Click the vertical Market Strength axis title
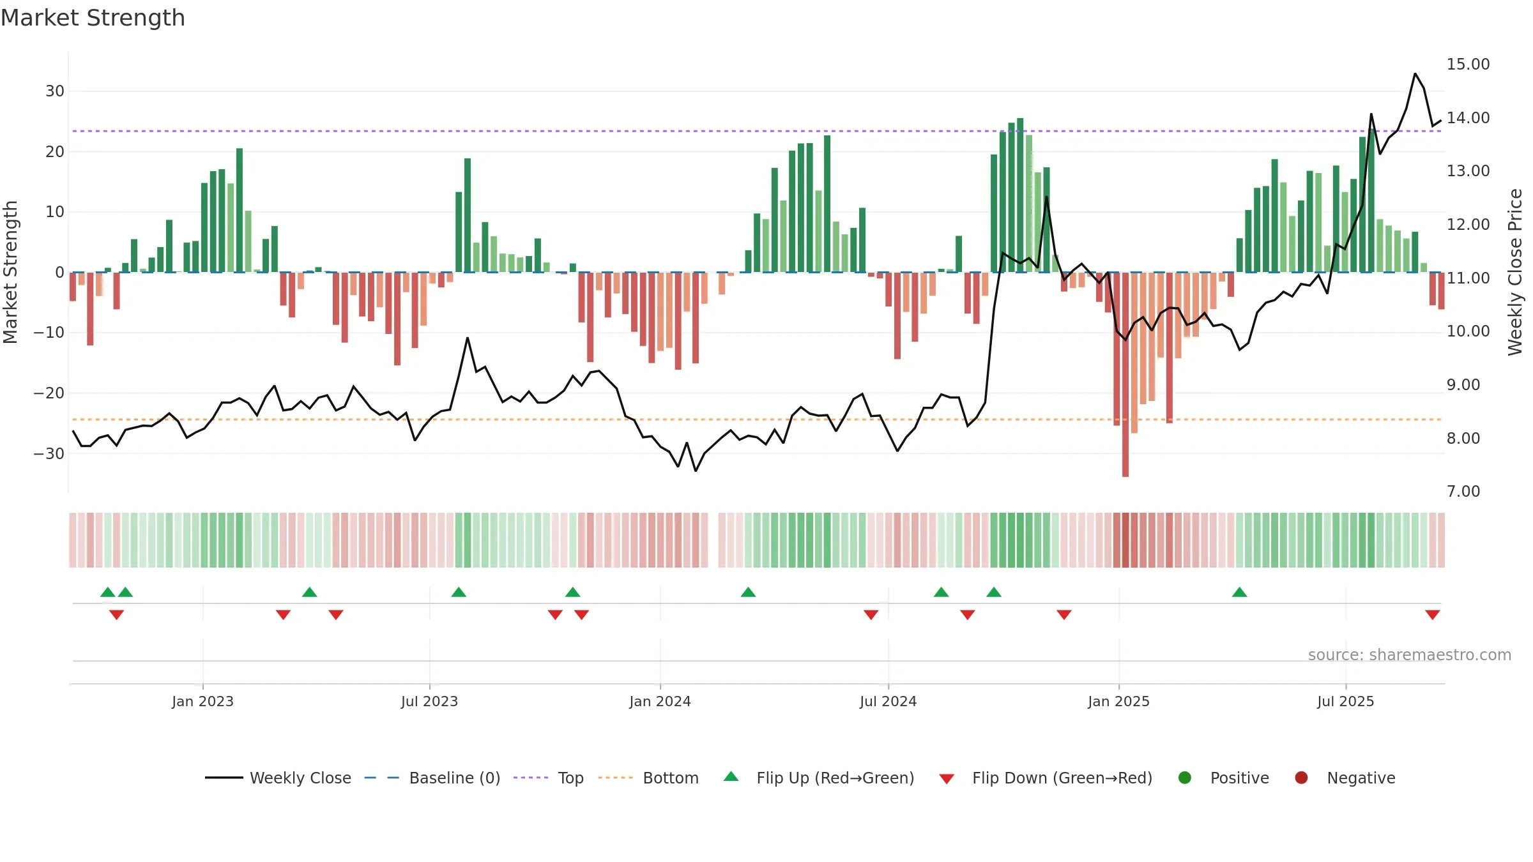Screen dimensions: 1533x862 click(x=10, y=272)
